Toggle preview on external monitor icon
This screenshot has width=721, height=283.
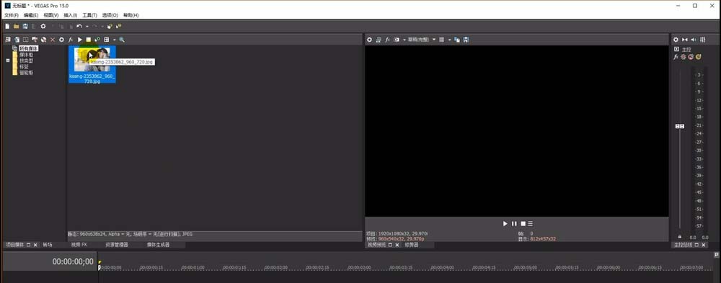tap(379, 40)
